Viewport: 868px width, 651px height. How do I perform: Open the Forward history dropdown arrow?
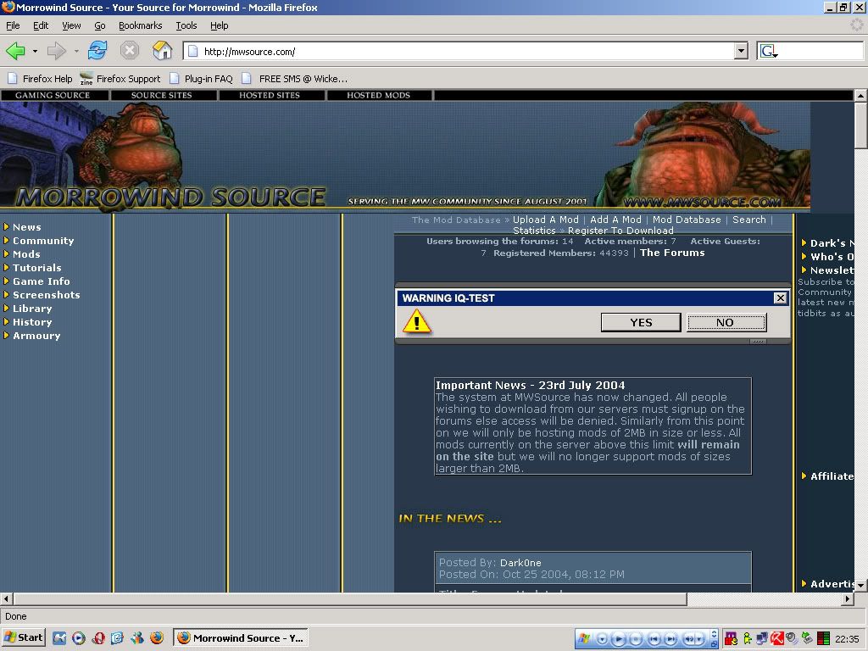click(x=76, y=52)
